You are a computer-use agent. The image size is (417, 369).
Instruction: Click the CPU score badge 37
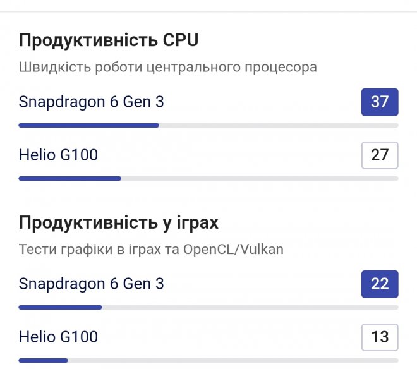pos(379,102)
